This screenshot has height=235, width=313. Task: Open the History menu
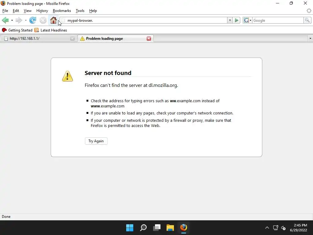click(42, 11)
